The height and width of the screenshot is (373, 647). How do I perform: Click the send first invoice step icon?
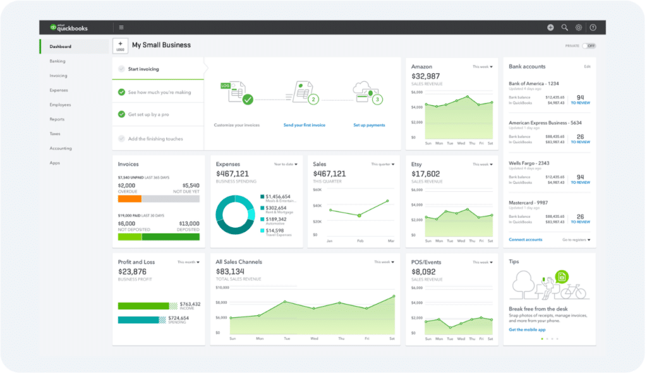point(304,93)
